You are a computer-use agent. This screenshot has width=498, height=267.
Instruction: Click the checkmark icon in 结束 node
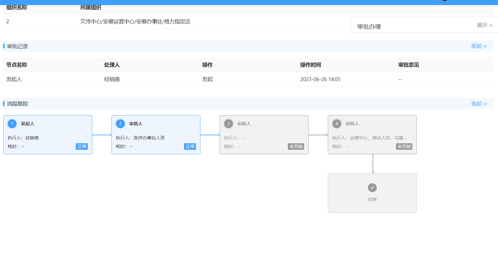(x=372, y=188)
